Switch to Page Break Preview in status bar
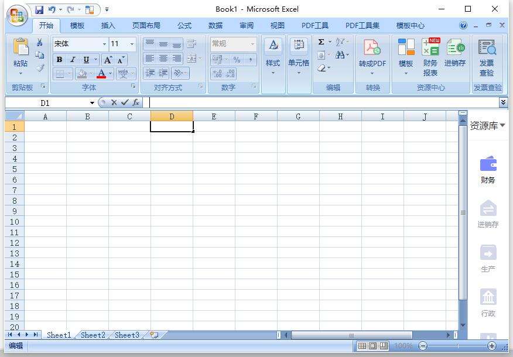The image size is (513, 357). coord(384,346)
